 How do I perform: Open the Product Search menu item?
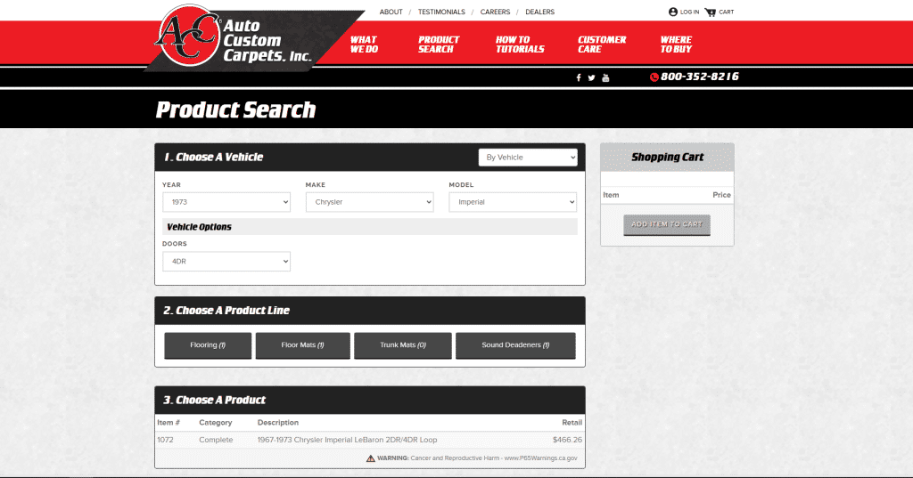pyautogui.click(x=439, y=45)
